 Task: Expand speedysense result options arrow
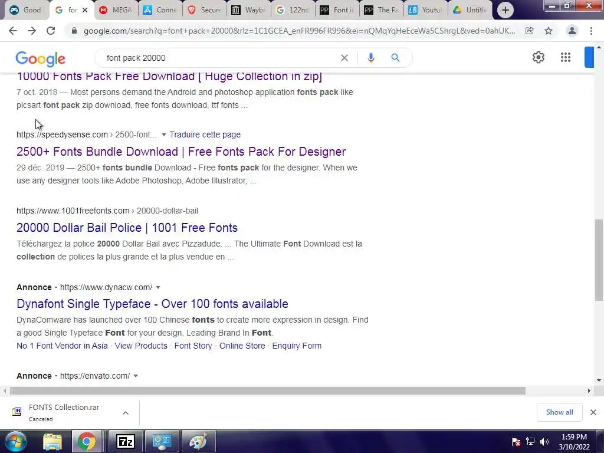click(164, 135)
